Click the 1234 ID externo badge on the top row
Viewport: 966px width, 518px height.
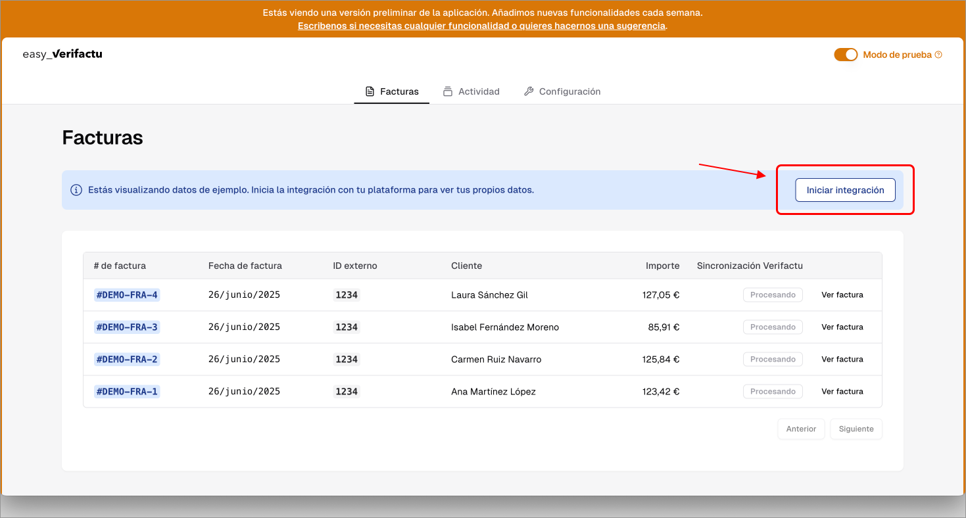coord(347,294)
